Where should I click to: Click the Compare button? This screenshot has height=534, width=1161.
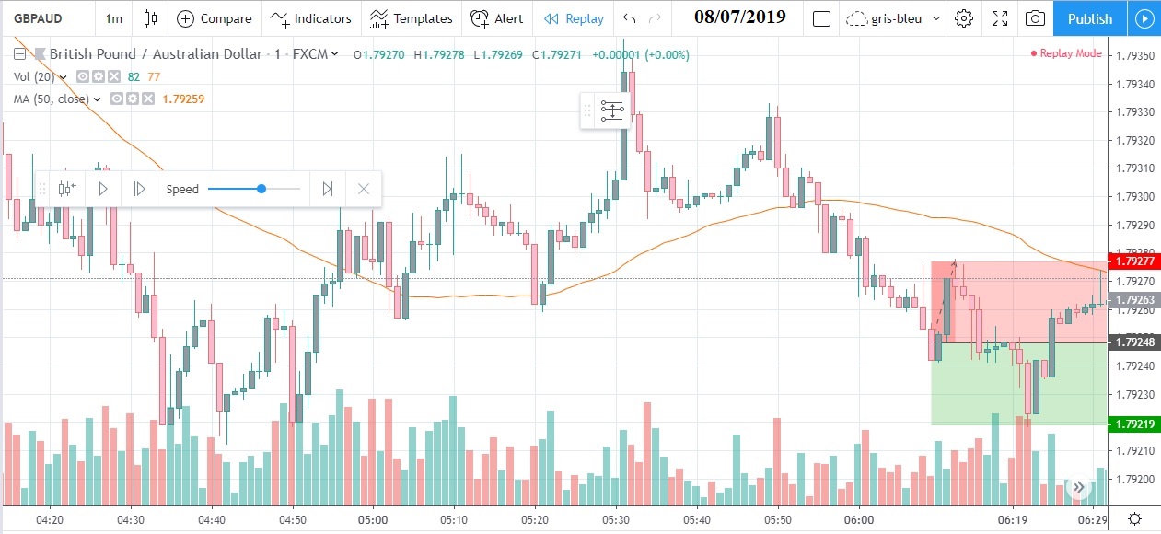click(215, 18)
